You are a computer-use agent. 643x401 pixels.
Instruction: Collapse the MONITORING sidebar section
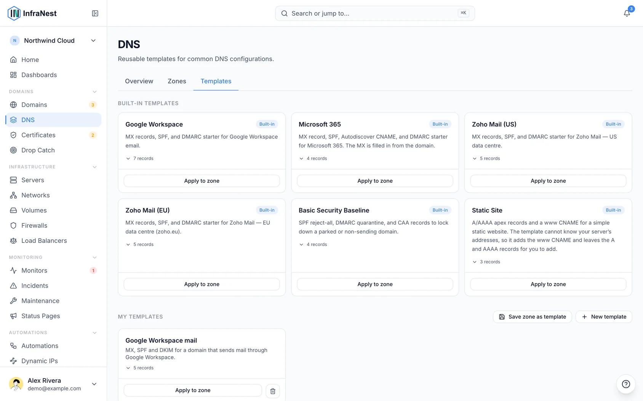coord(94,257)
